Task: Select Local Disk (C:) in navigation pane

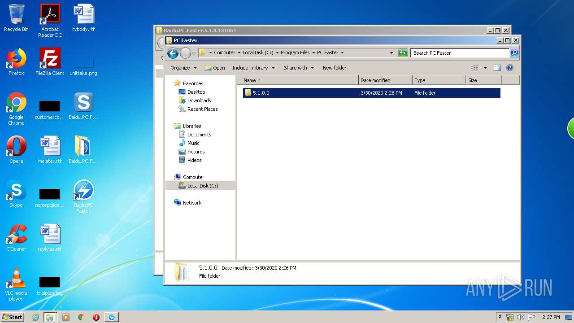Action: 200,186
